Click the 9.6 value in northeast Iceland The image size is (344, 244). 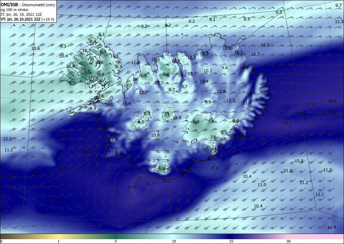[225, 68]
